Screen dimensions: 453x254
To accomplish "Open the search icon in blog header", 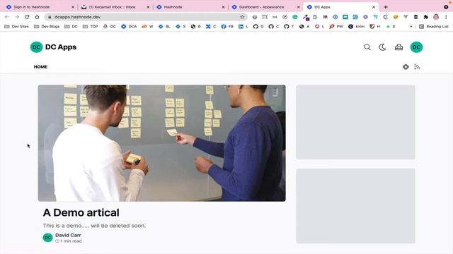I will [x=367, y=47].
